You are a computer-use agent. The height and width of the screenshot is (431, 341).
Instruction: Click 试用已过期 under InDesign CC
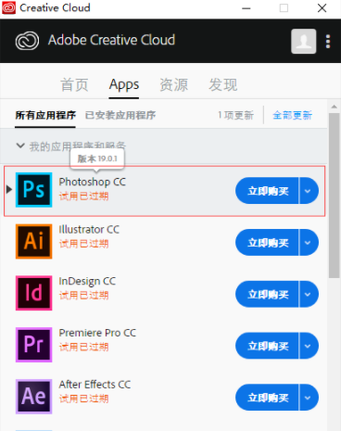[83, 295]
